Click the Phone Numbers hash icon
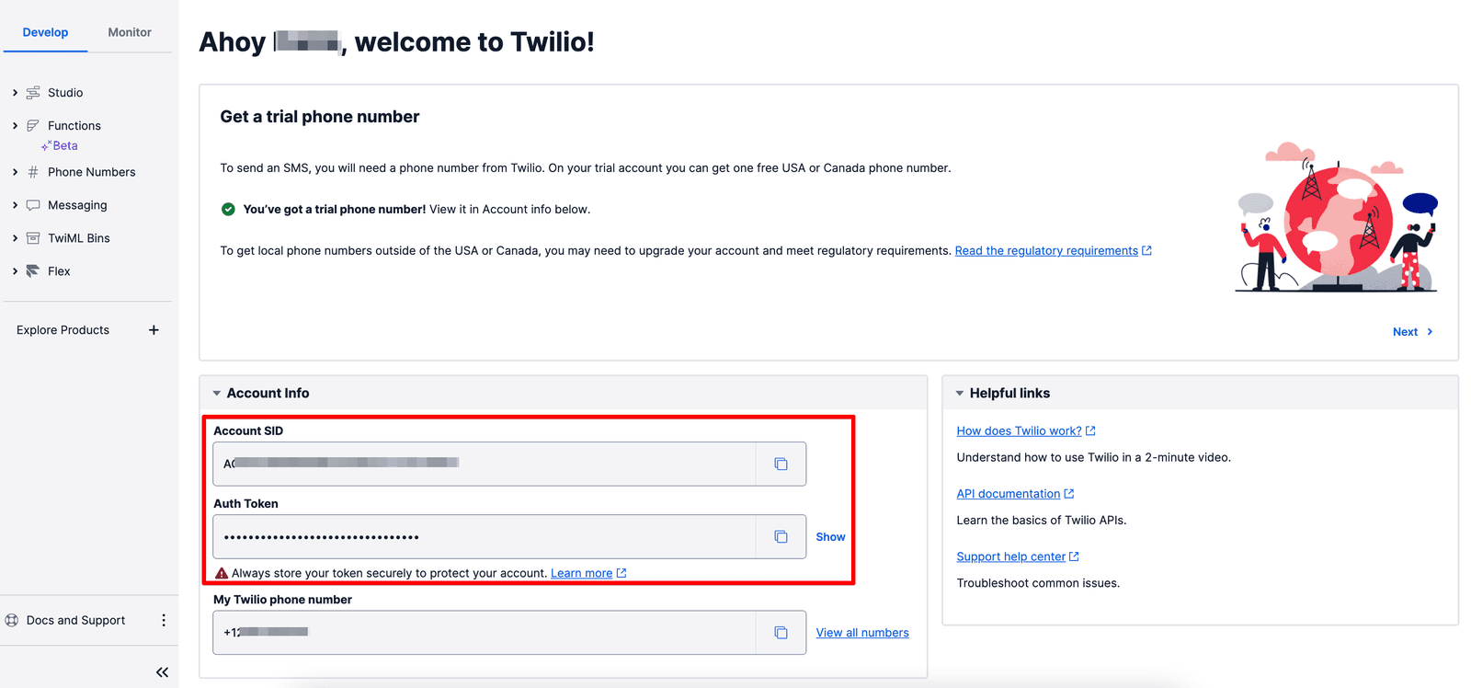 (x=33, y=172)
